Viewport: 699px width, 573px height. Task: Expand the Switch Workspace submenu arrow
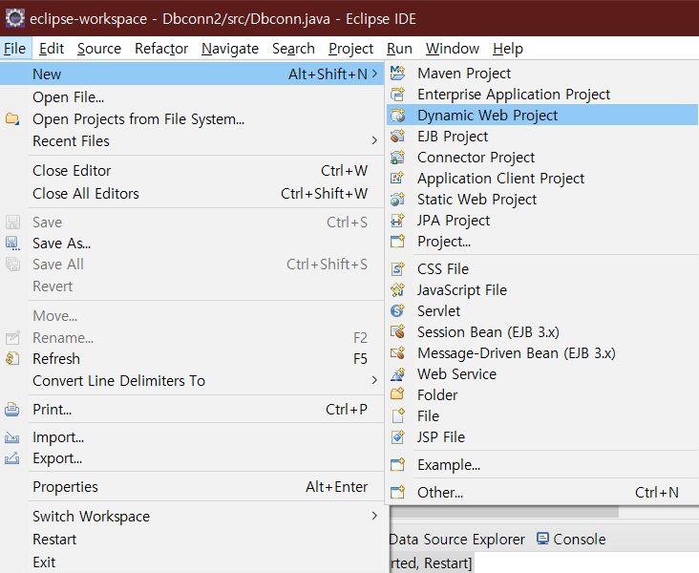coord(374,516)
